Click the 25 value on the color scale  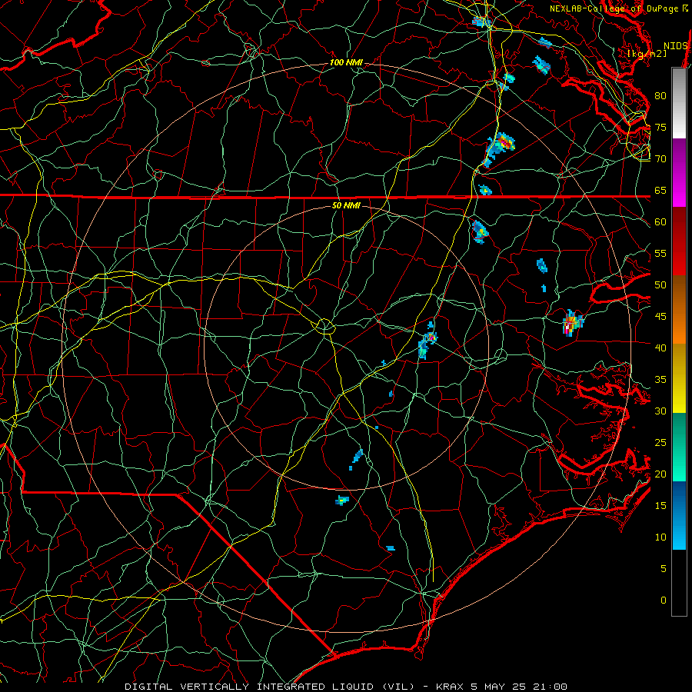click(660, 443)
